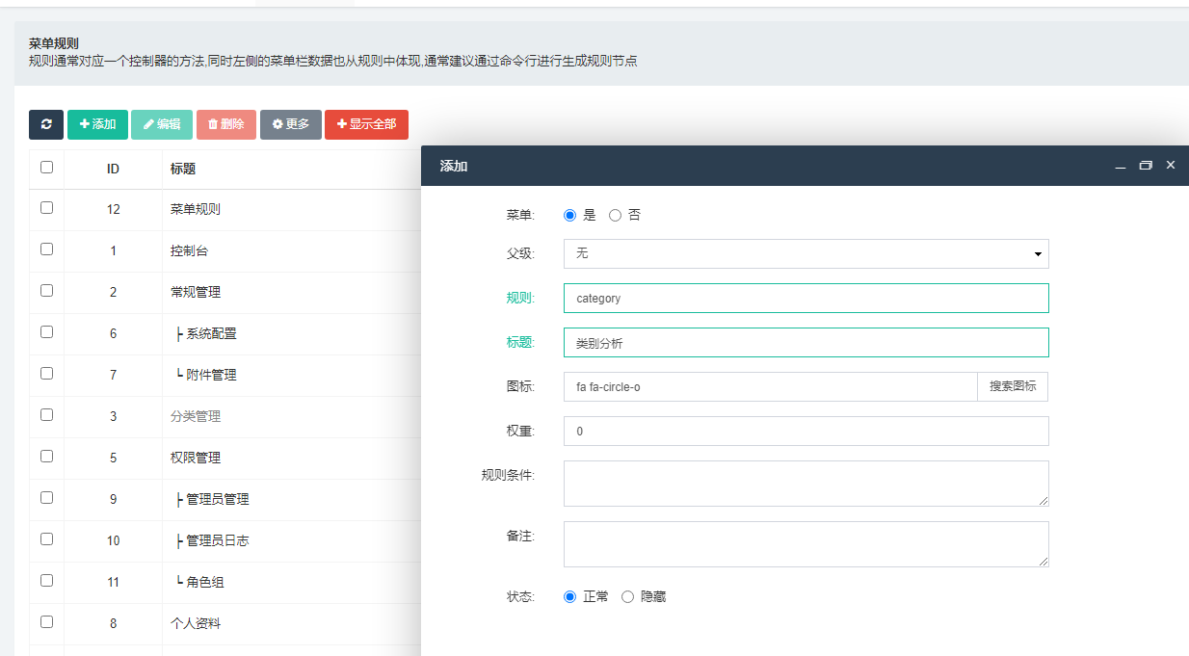Click the 搜索图标 button
Screen dimensions: 1189x656
click(x=1013, y=386)
